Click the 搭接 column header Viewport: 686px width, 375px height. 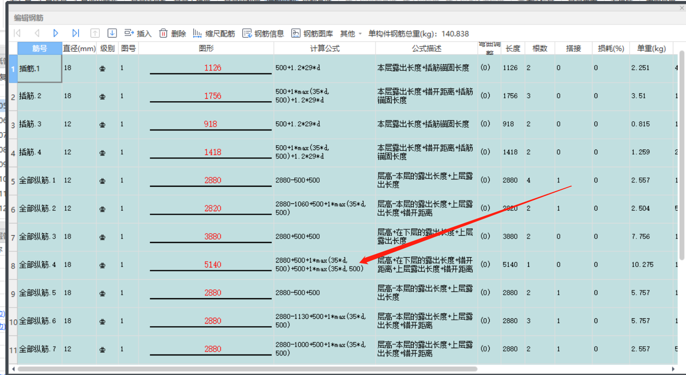click(x=573, y=48)
